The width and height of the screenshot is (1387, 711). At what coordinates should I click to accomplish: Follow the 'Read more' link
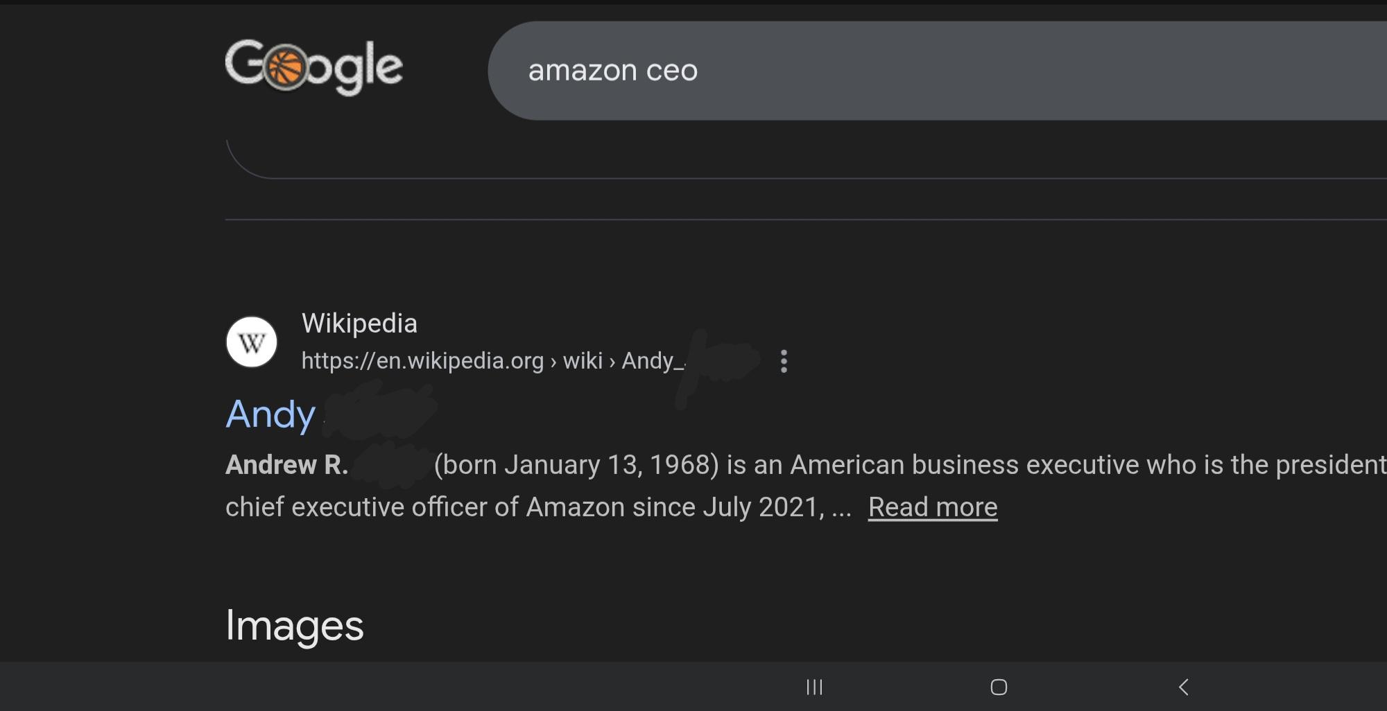932,507
